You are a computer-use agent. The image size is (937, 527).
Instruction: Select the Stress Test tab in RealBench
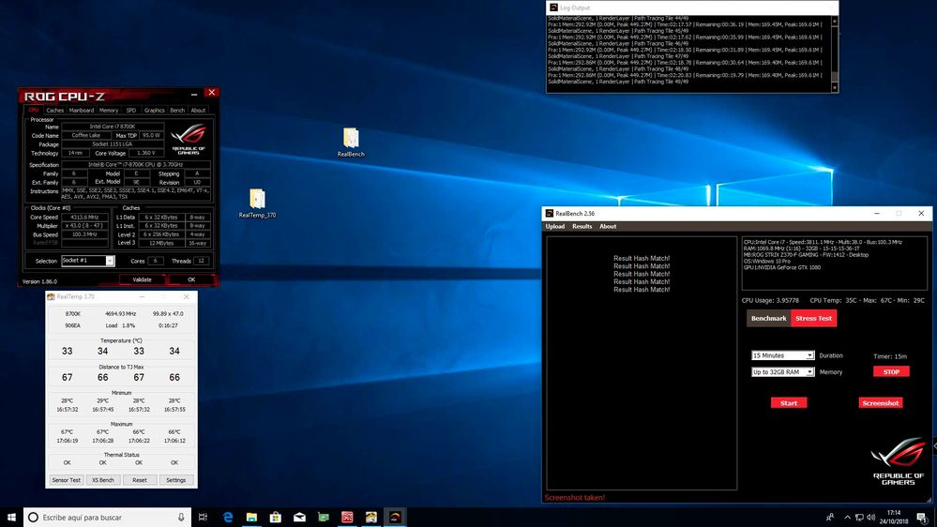coord(813,319)
